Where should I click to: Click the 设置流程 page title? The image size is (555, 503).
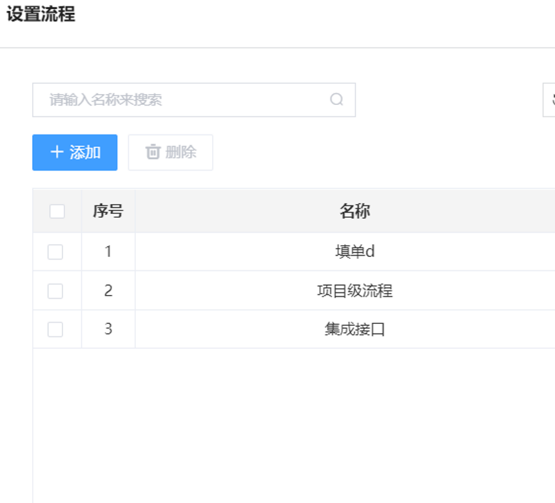pos(41,14)
